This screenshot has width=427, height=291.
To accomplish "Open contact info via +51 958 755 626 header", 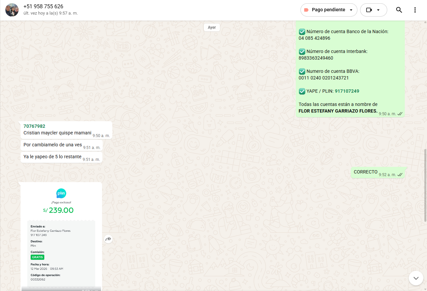I will click(43, 7).
